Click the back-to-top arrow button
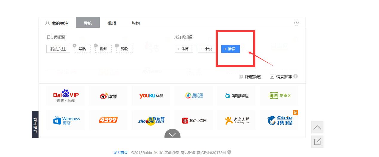 tap(317, 127)
